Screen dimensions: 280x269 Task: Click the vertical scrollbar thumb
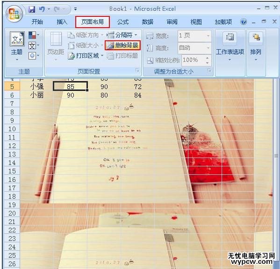click(x=276, y=156)
